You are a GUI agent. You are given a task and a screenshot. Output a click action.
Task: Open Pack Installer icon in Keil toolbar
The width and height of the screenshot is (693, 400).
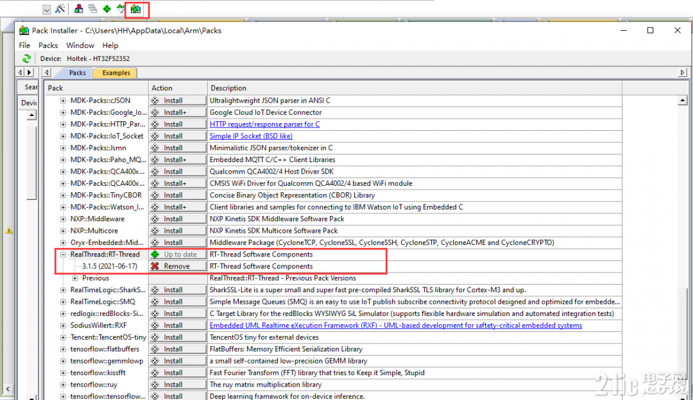click(135, 9)
